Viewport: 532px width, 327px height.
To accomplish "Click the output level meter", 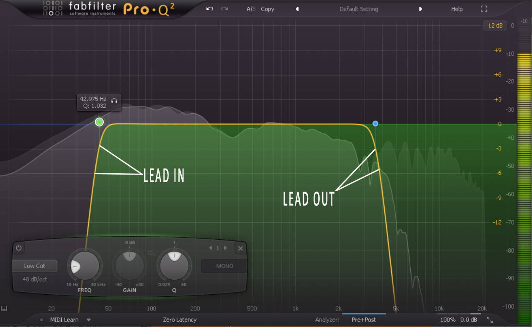I will coord(524,170).
